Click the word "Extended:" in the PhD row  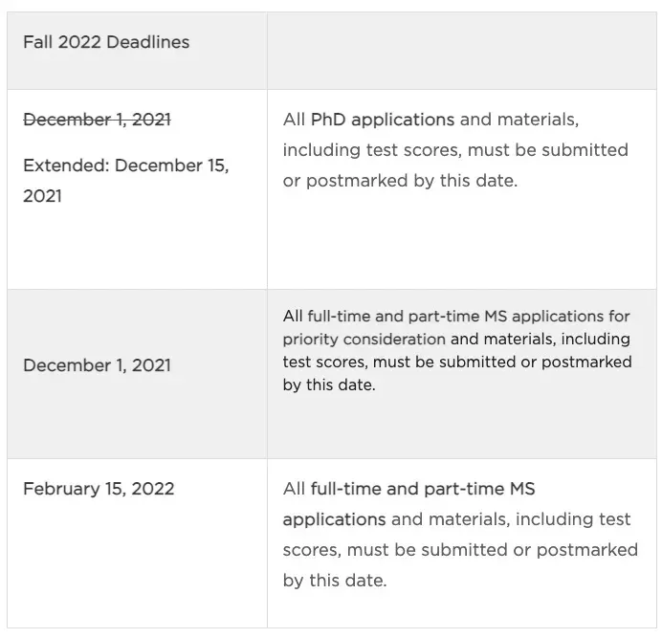pyautogui.click(x=66, y=165)
